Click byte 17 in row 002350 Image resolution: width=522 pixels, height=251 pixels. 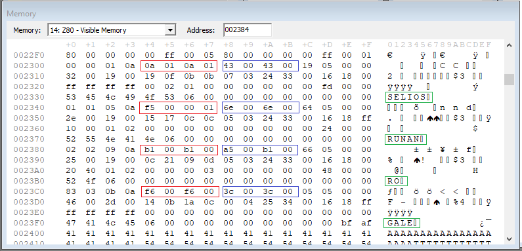[169, 118]
